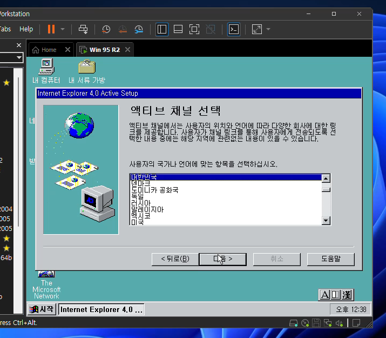Click the floppy drive status icon
The image size is (386, 338).
pos(316,323)
